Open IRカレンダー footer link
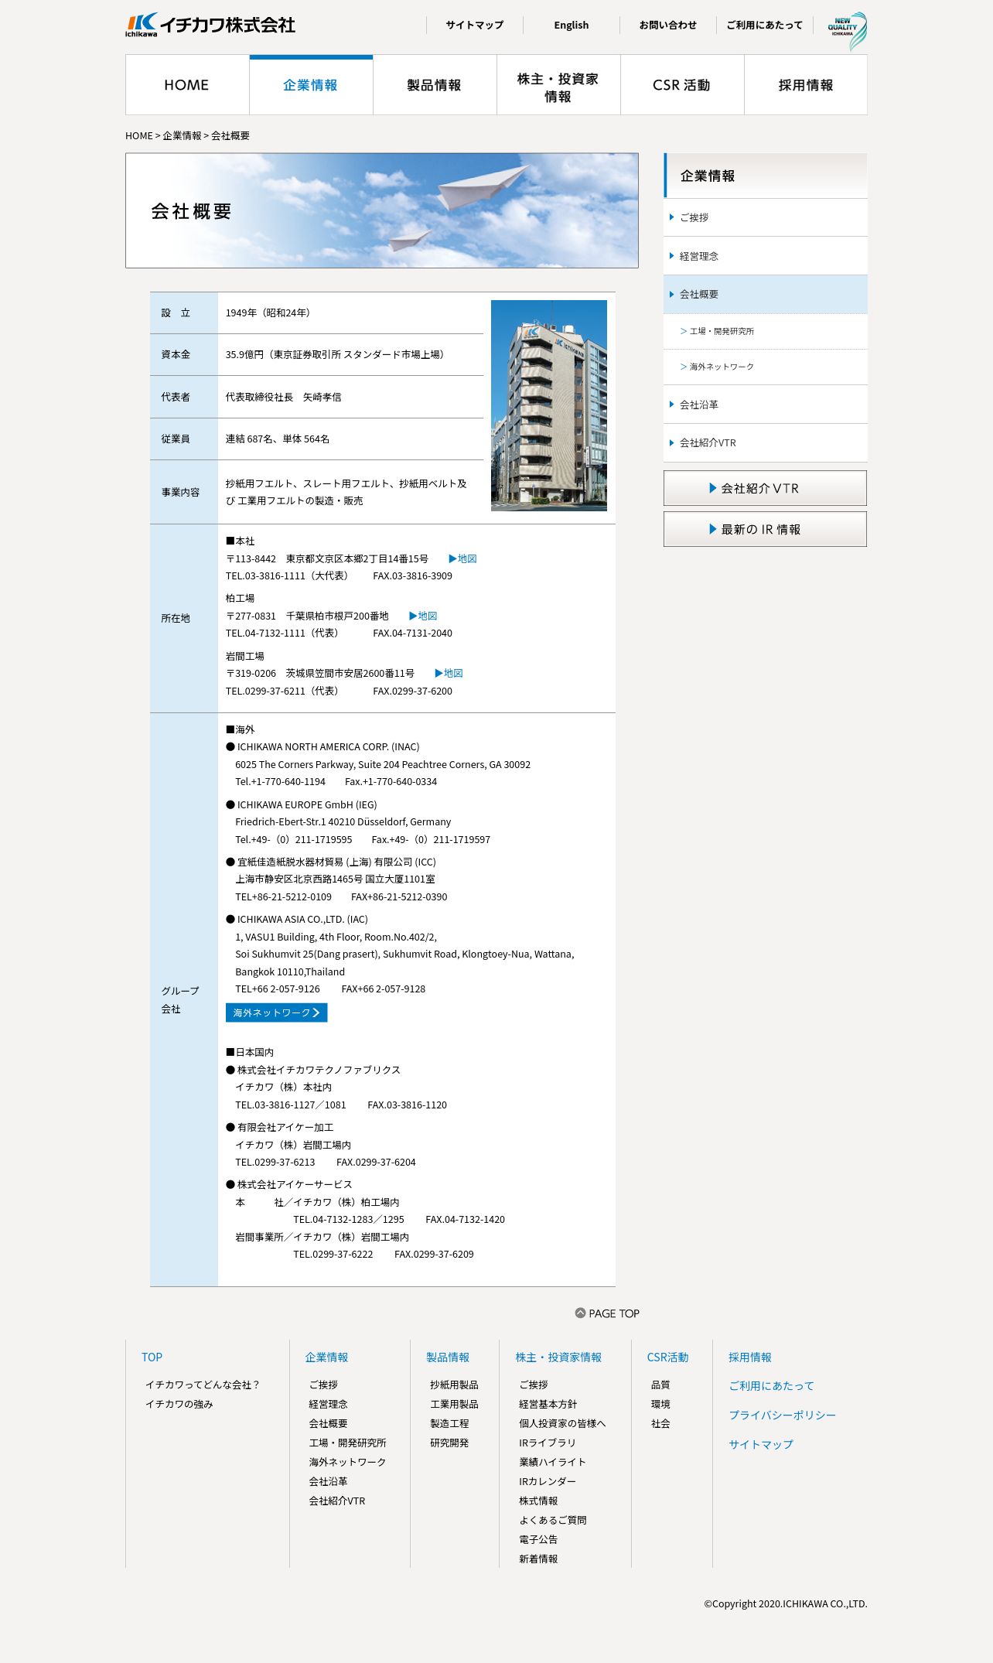 coord(548,1481)
